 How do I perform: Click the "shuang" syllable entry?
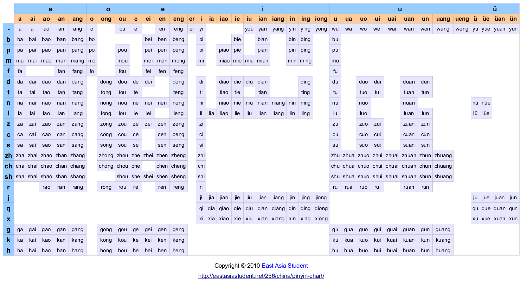[x=443, y=176]
